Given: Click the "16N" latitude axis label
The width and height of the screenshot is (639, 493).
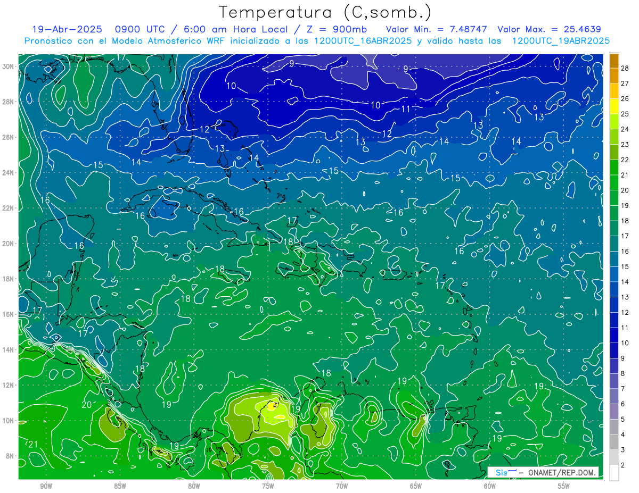Looking at the screenshot, I should [x=9, y=314].
